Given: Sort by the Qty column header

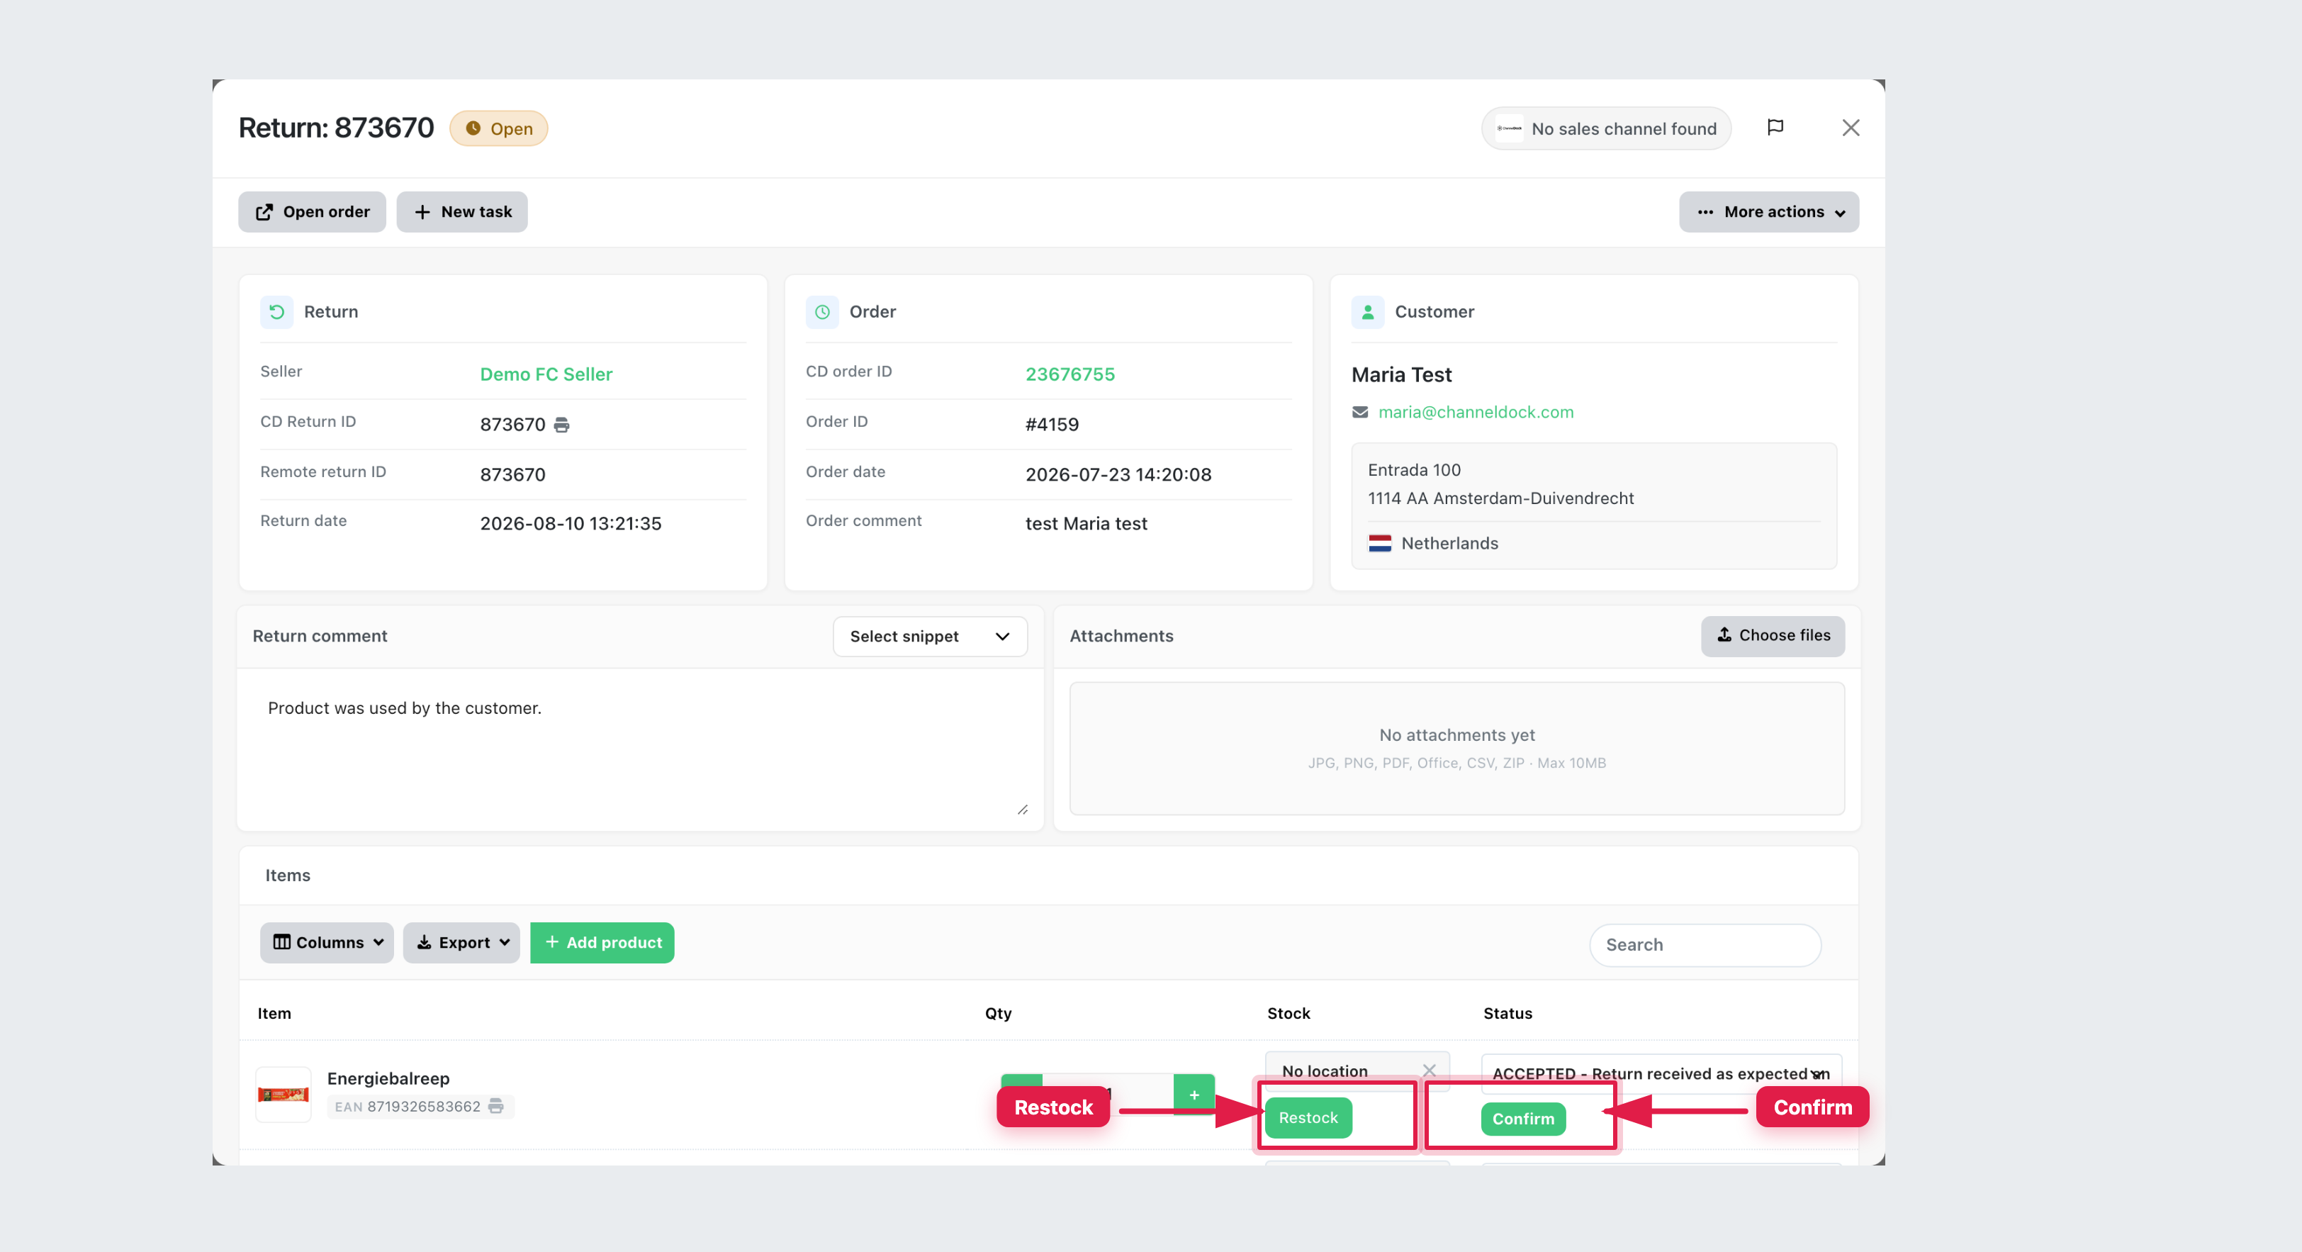Looking at the screenshot, I should click(x=998, y=1013).
